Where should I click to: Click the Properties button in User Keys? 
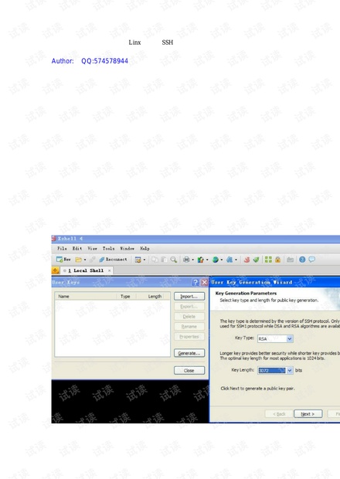(189, 337)
